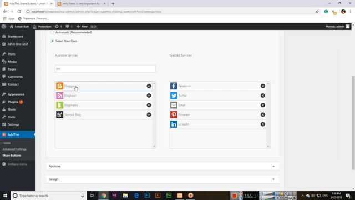
Task: Add the Blogger service
Action: (x=149, y=86)
